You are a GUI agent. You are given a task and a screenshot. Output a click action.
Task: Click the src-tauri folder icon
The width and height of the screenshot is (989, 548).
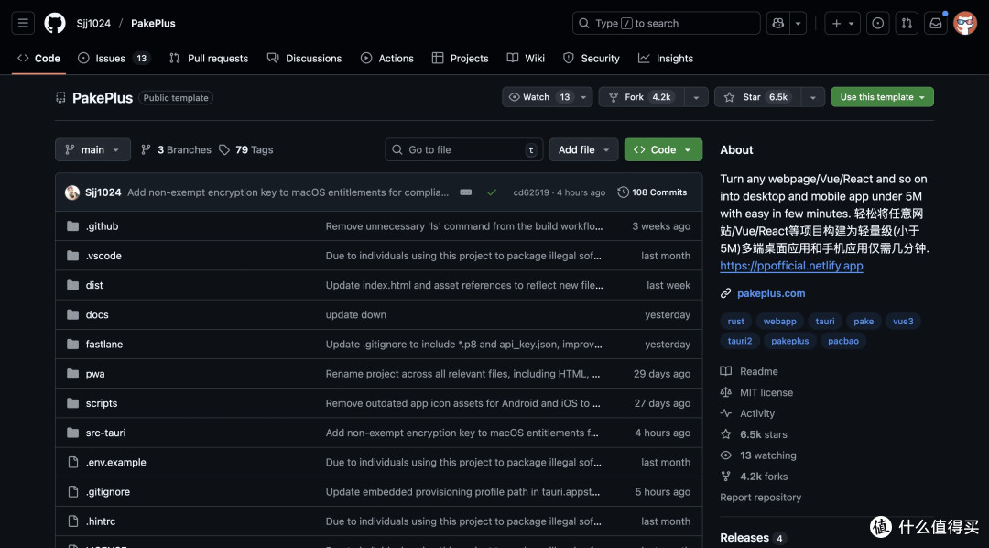pos(72,433)
